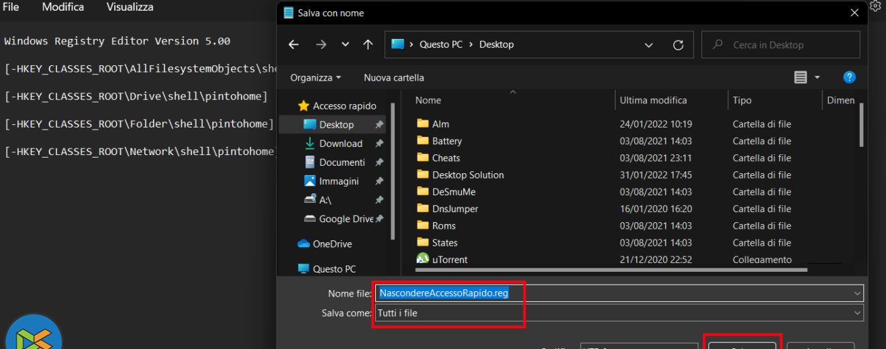Click the back navigation arrow
886x349 pixels.
point(293,45)
